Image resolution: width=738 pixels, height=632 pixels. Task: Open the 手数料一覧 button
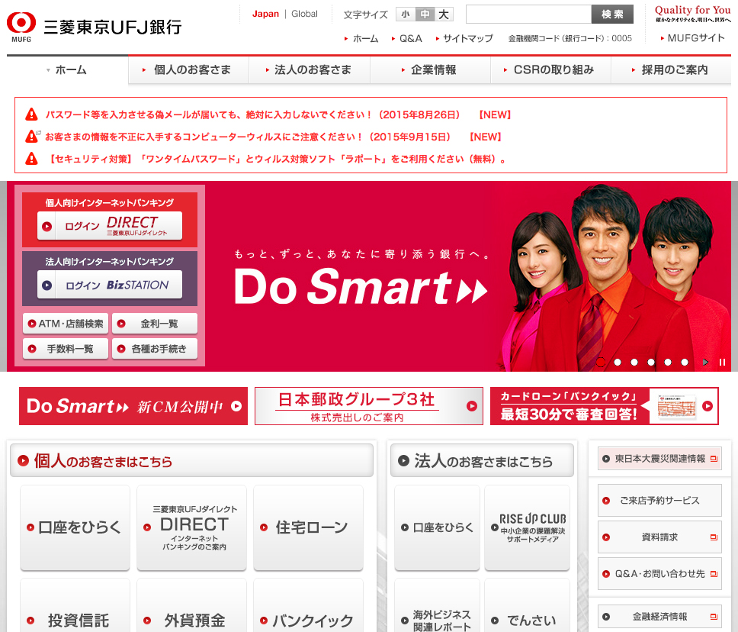(66, 349)
